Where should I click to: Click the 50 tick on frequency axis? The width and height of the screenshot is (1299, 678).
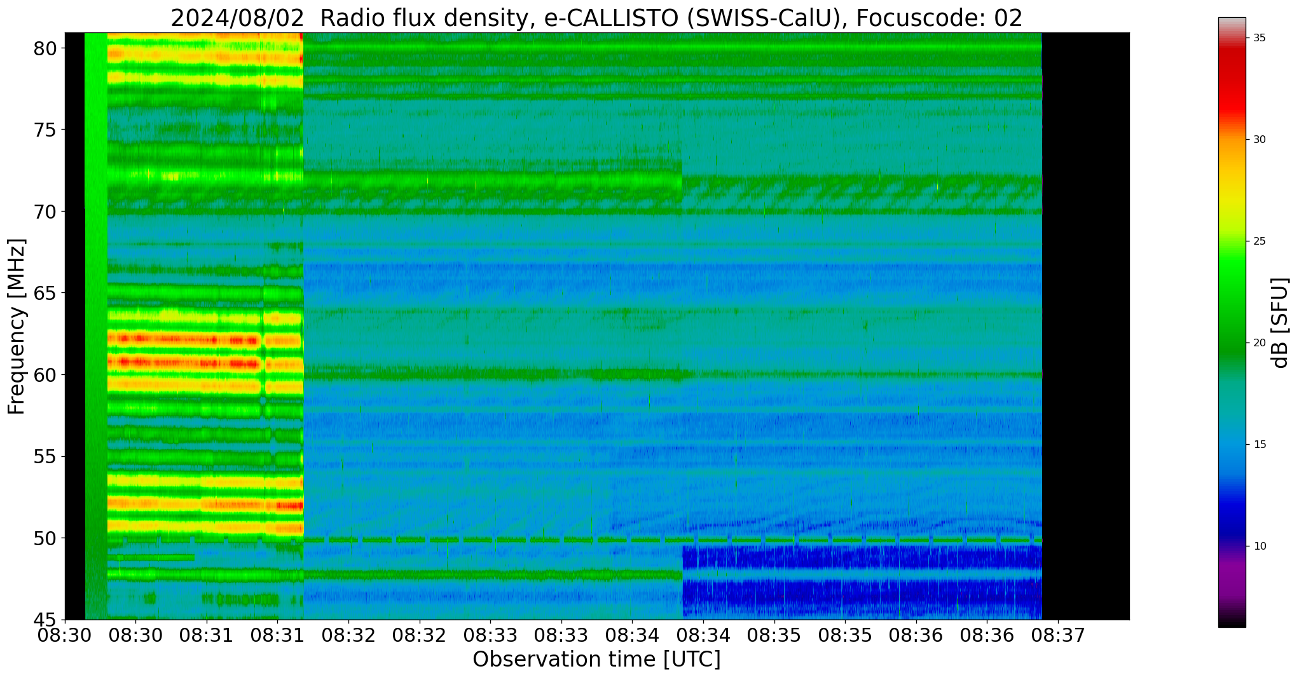tap(46, 538)
